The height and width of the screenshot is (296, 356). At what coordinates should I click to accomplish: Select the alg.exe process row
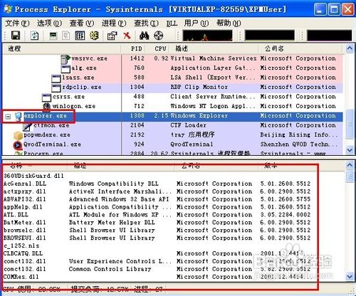[x=172, y=68]
